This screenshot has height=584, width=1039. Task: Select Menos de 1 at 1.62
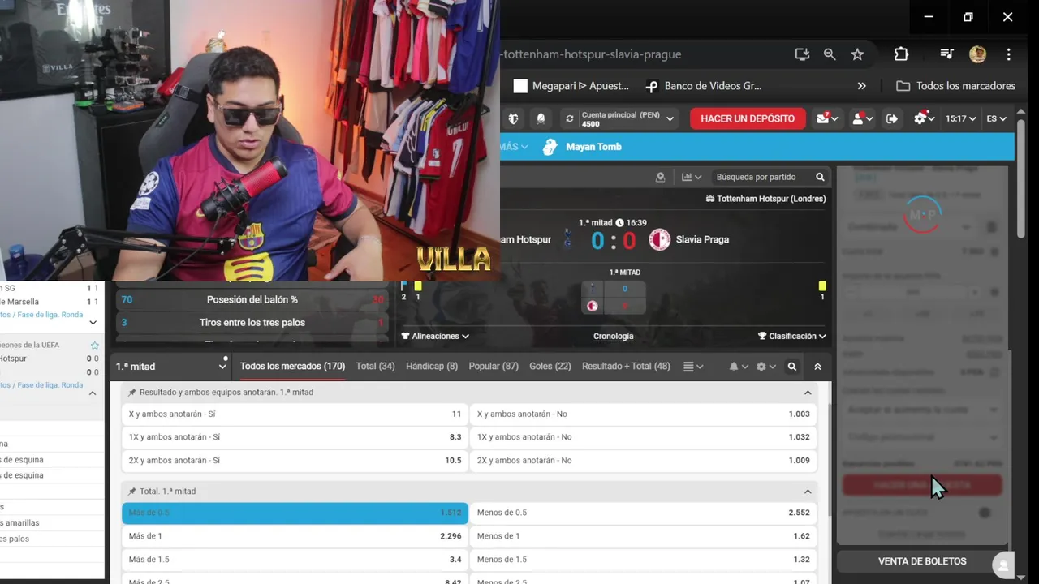click(x=643, y=536)
